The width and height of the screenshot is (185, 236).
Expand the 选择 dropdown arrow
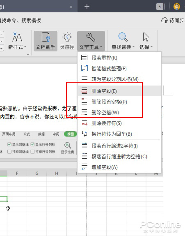tap(151, 47)
